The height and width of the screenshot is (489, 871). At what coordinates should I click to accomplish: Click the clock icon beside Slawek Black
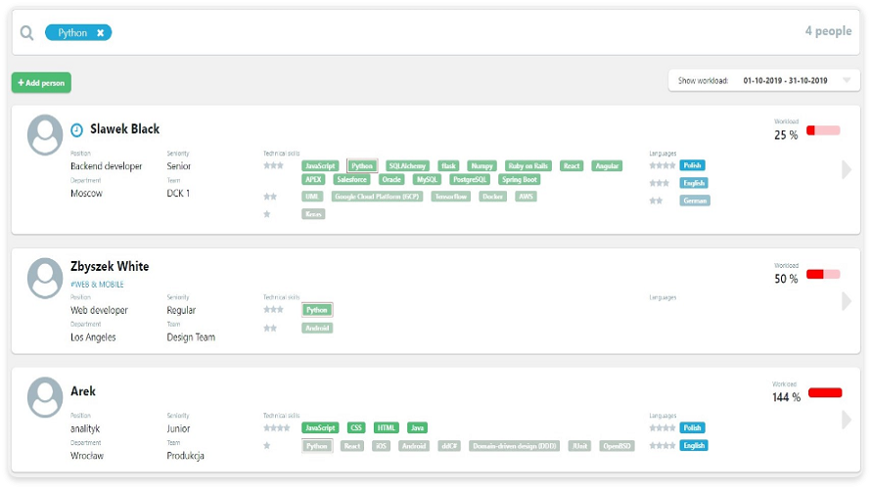[77, 129]
